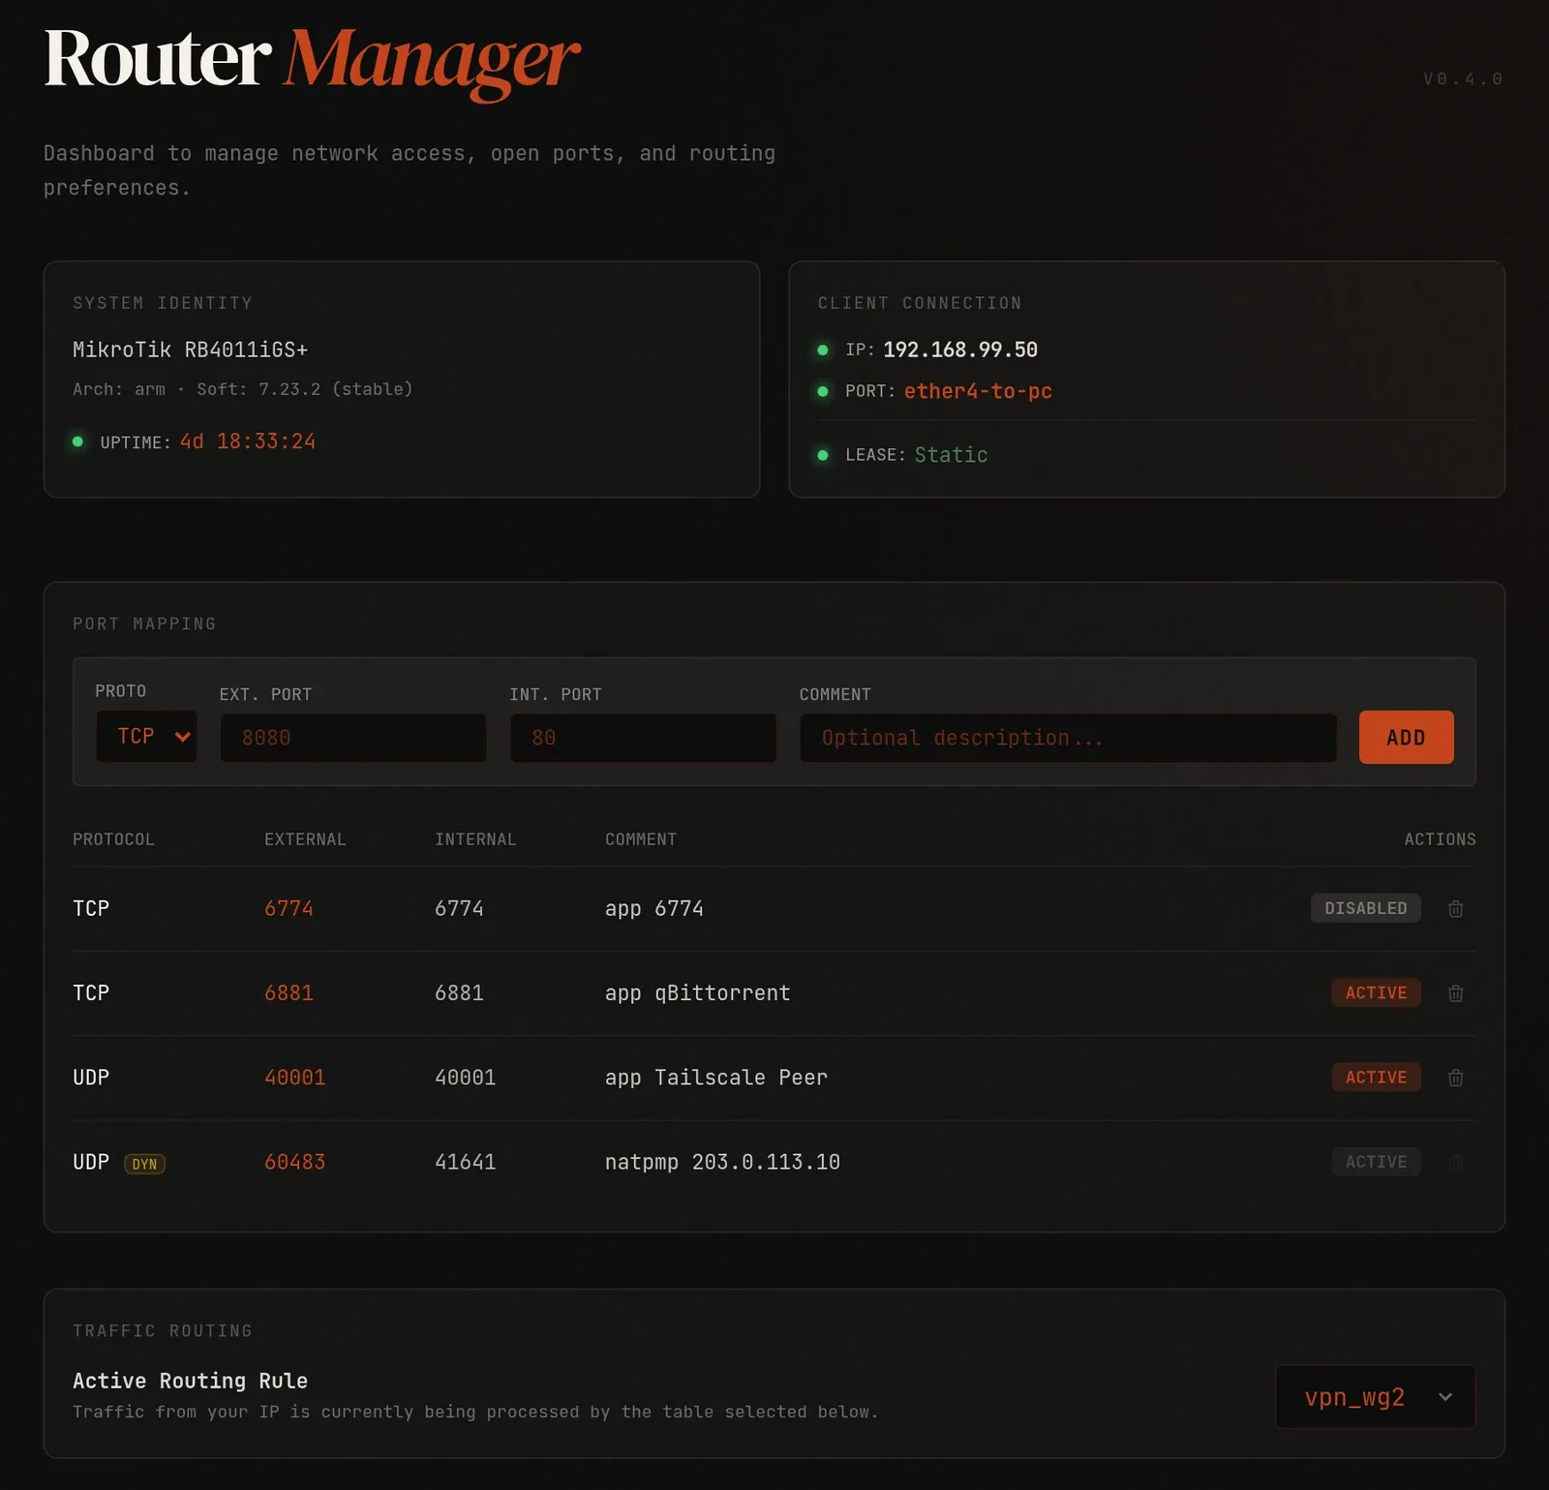This screenshot has width=1549, height=1490.
Task: Click the 'app 6774' comment
Action: (654, 908)
